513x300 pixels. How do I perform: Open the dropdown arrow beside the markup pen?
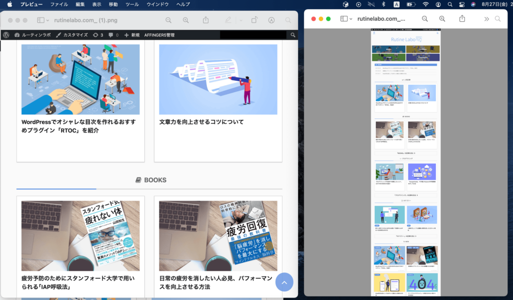(x=240, y=20)
